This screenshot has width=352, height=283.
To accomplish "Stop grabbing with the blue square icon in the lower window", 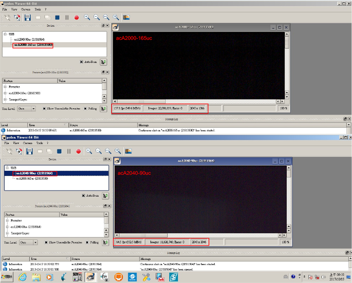I will click(x=59, y=151).
